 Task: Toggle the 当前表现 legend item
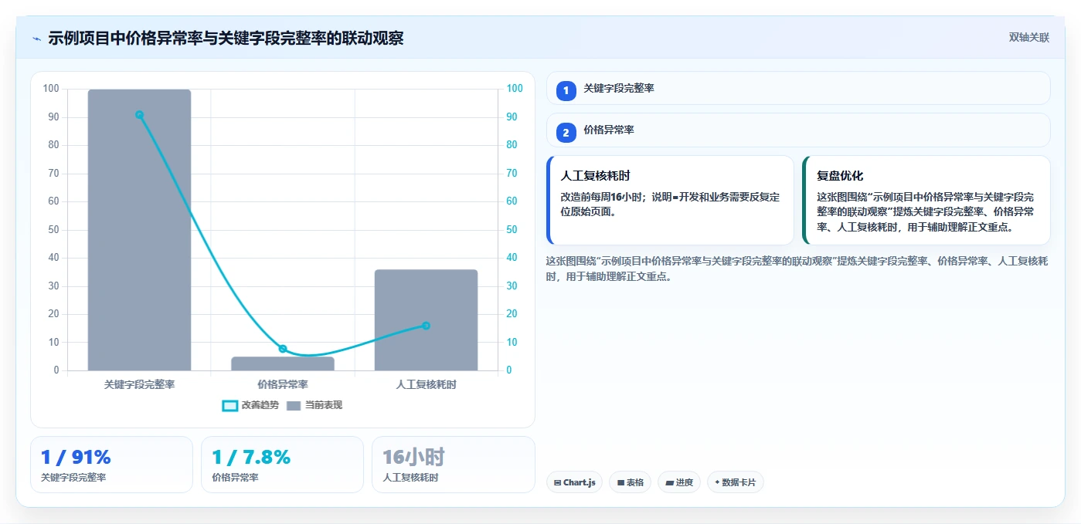click(x=314, y=405)
